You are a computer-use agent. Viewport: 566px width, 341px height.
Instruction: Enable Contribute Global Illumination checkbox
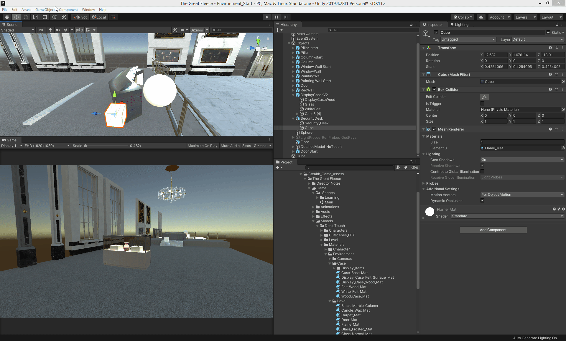[482, 171]
